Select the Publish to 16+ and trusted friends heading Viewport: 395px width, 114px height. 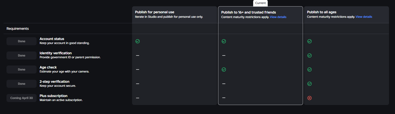(x=249, y=12)
